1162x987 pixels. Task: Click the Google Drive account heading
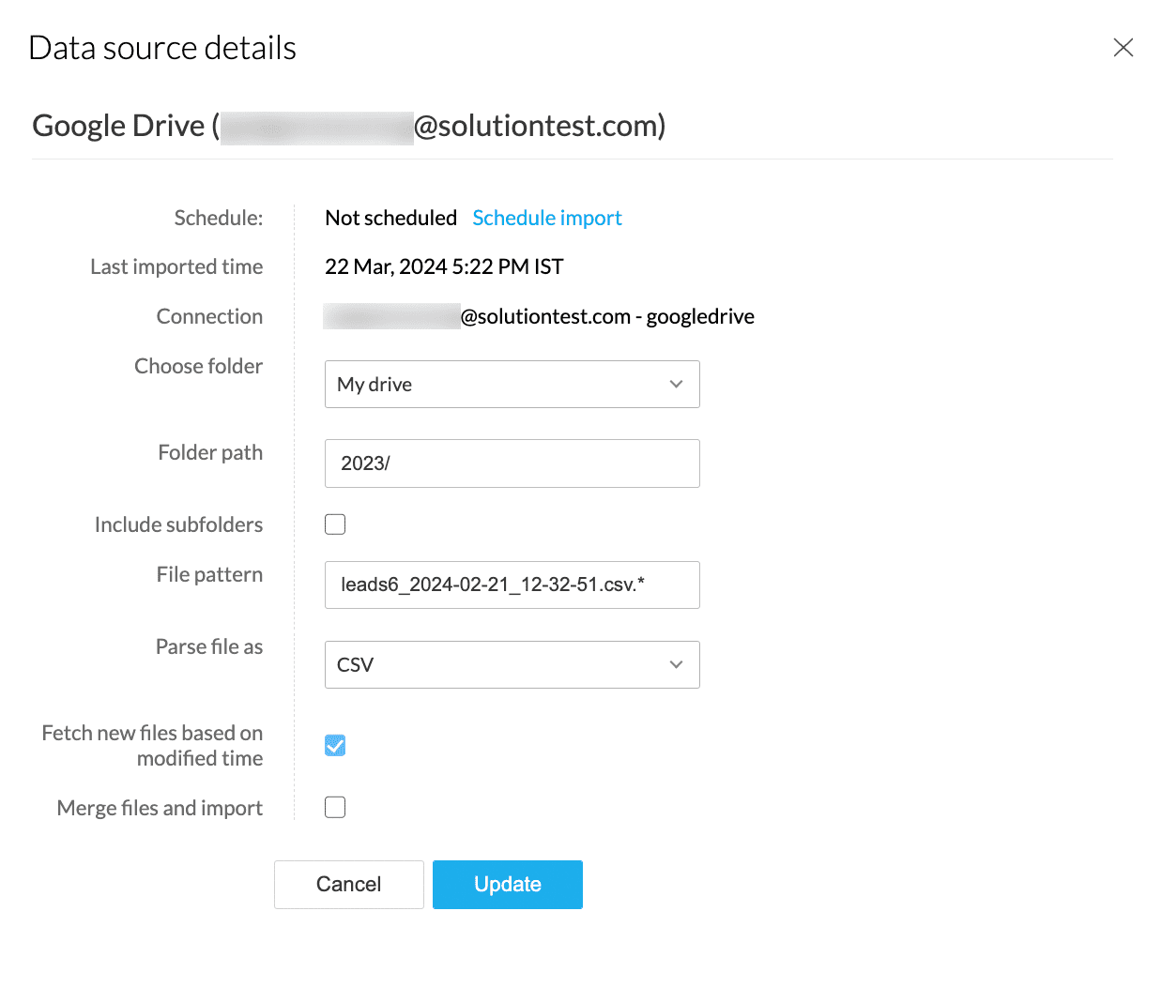click(348, 126)
